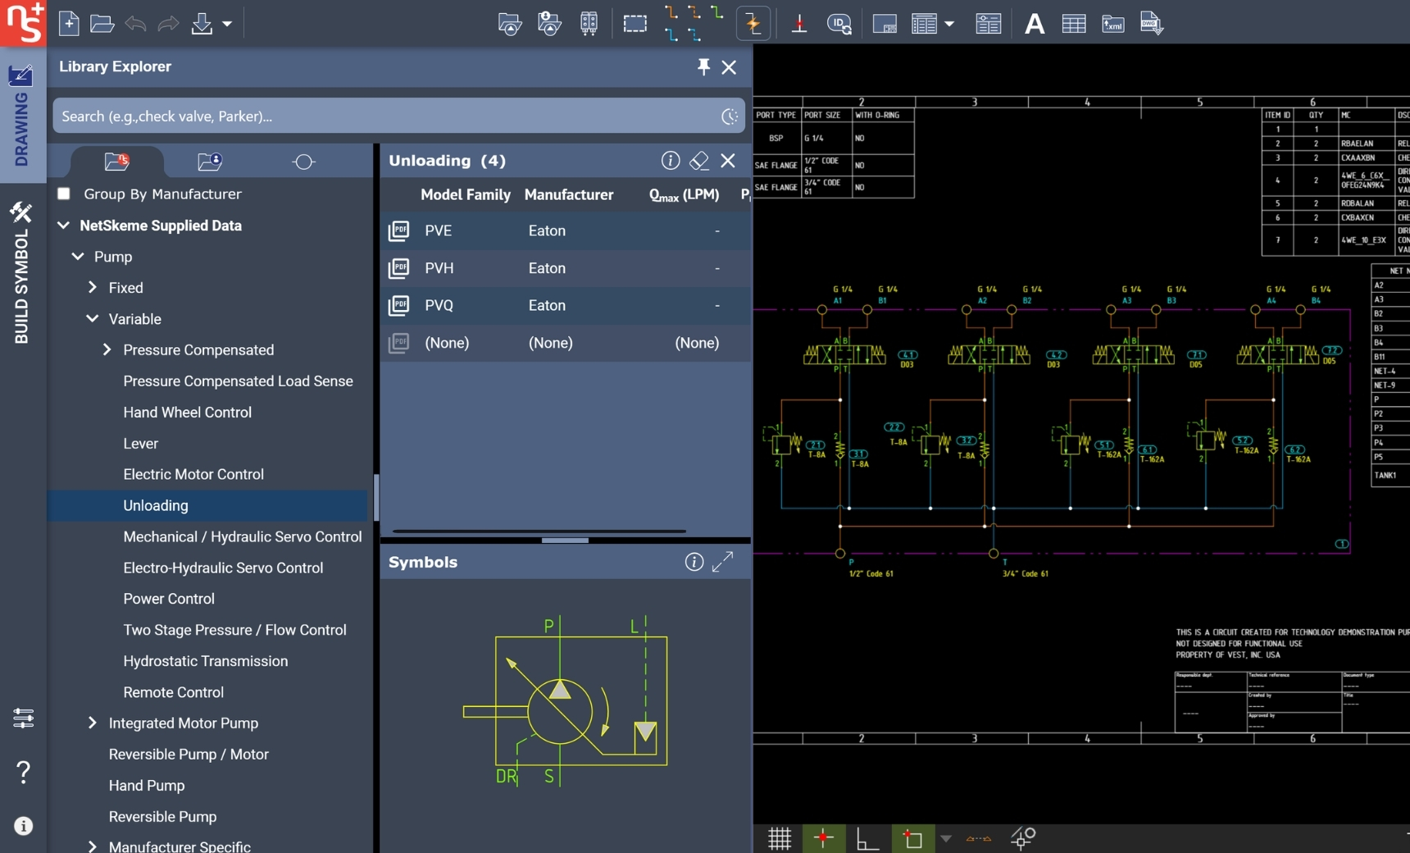1410x853 pixels.
Task: Click the XML export folder icon
Action: coord(1112,24)
